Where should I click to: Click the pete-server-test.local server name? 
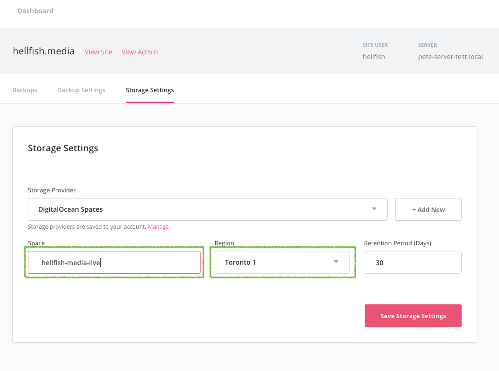tap(450, 57)
